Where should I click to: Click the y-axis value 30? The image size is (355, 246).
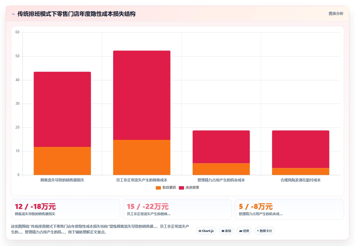point(17,104)
